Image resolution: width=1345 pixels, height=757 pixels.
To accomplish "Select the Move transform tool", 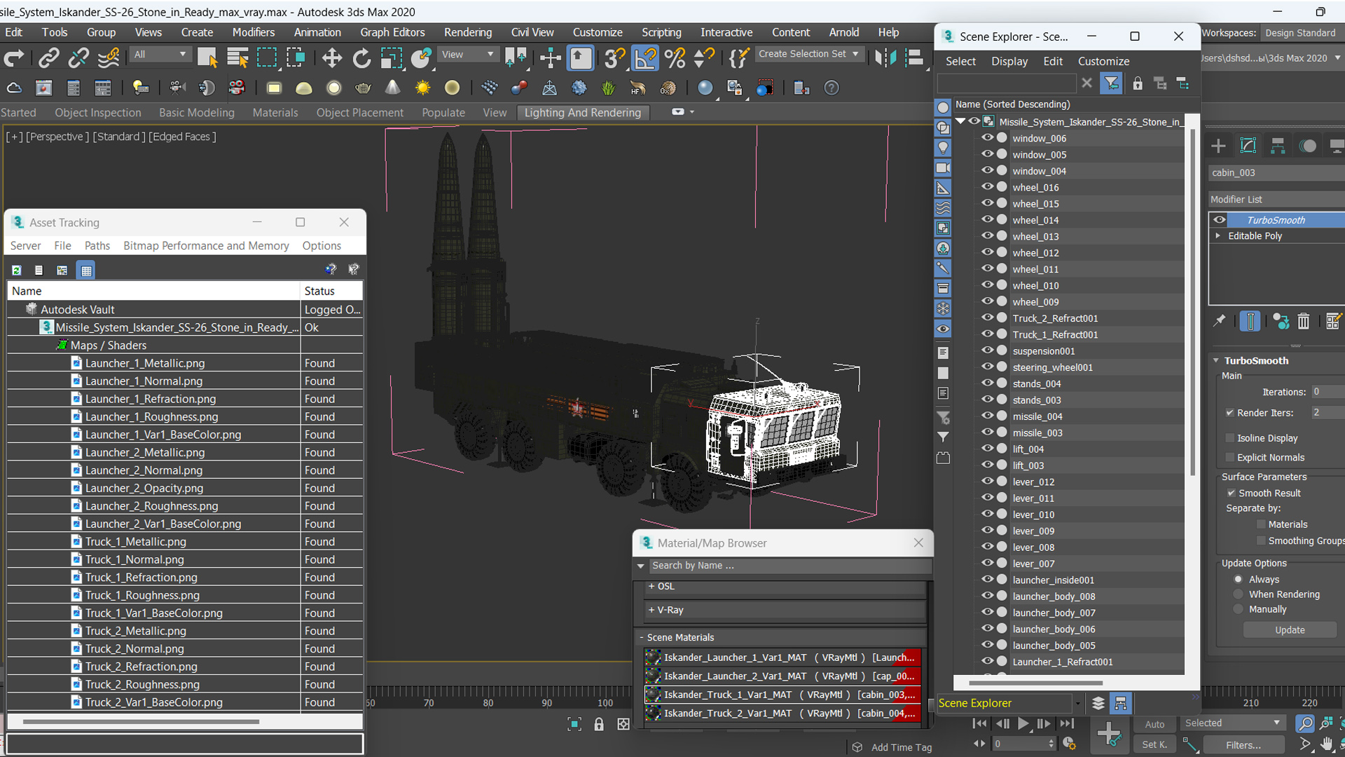I will [331, 58].
